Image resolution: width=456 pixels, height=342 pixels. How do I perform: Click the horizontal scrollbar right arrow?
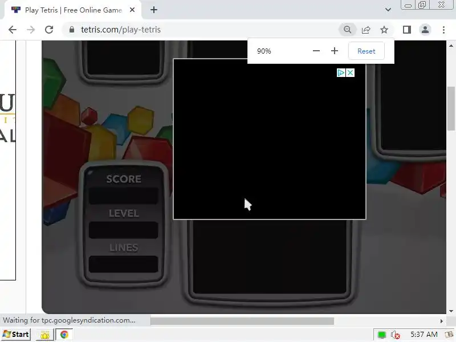pyautogui.click(x=441, y=321)
